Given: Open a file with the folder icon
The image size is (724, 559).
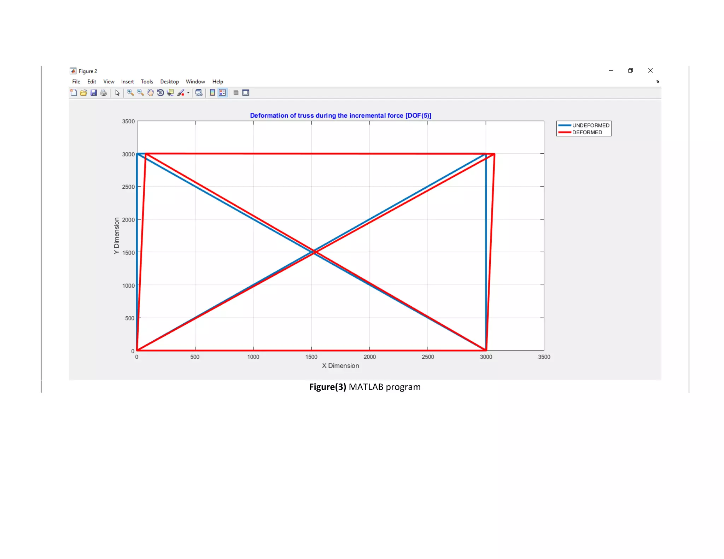Looking at the screenshot, I should (83, 93).
